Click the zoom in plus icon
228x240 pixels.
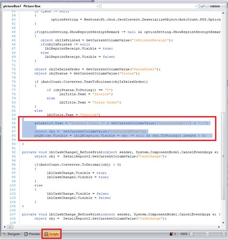click(x=223, y=234)
